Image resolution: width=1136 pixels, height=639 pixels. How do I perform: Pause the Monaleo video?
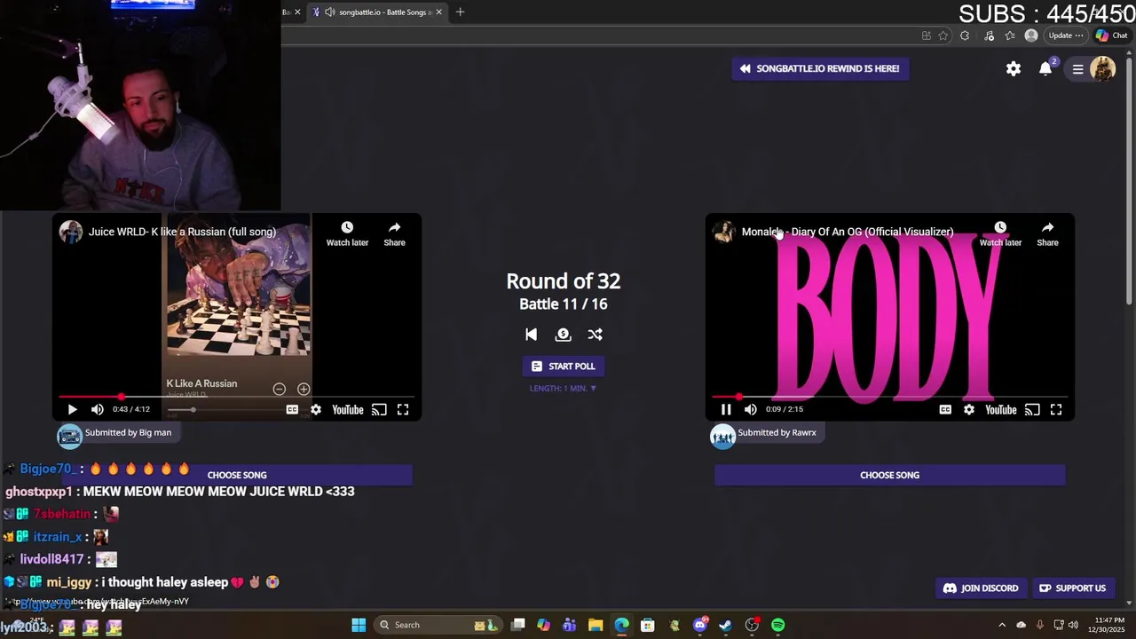click(726, 409)
